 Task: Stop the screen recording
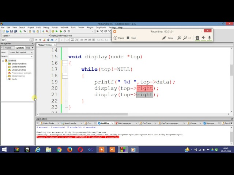click(131, 38)
